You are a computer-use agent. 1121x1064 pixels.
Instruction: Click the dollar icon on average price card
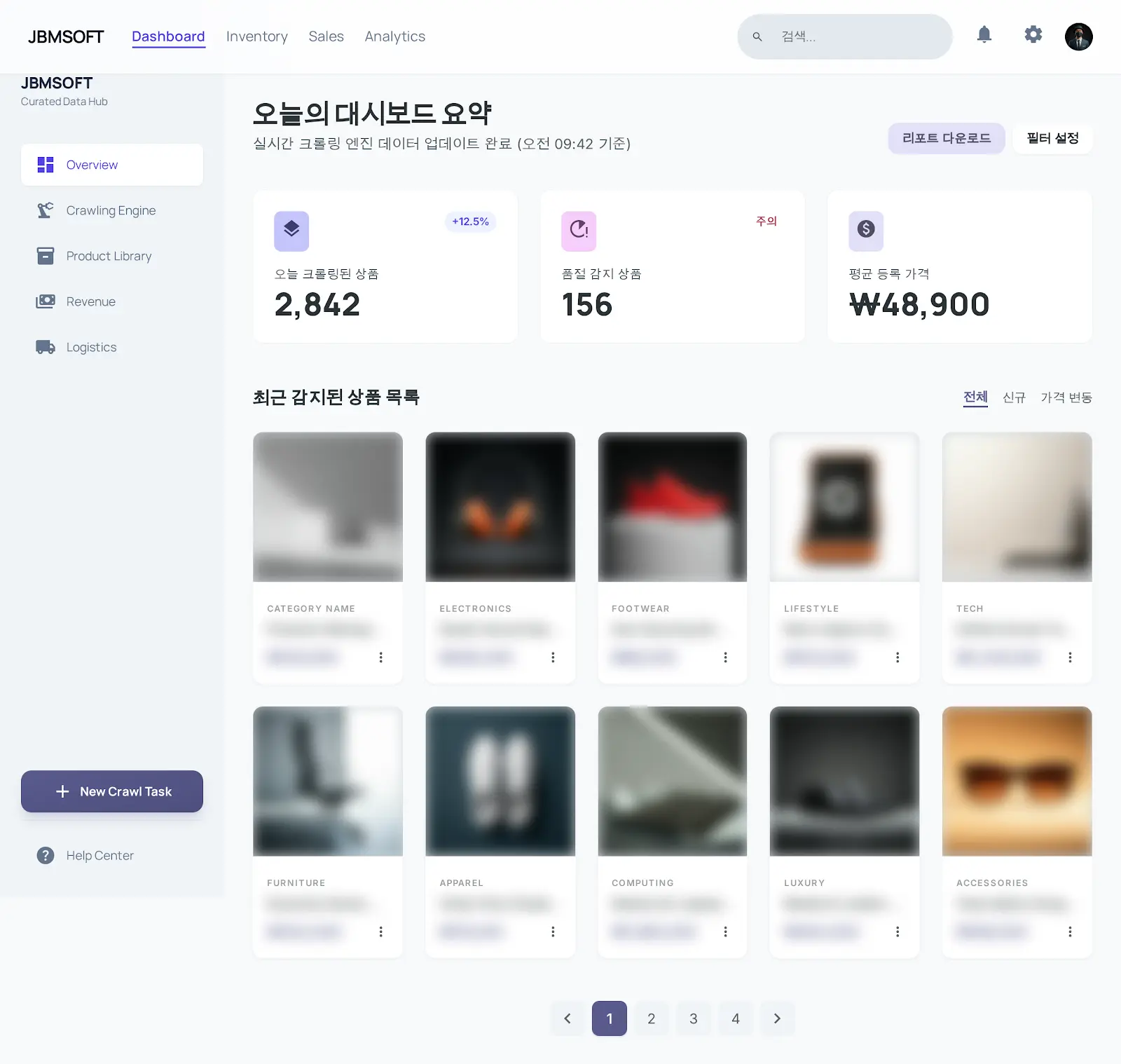coord(866,231)
